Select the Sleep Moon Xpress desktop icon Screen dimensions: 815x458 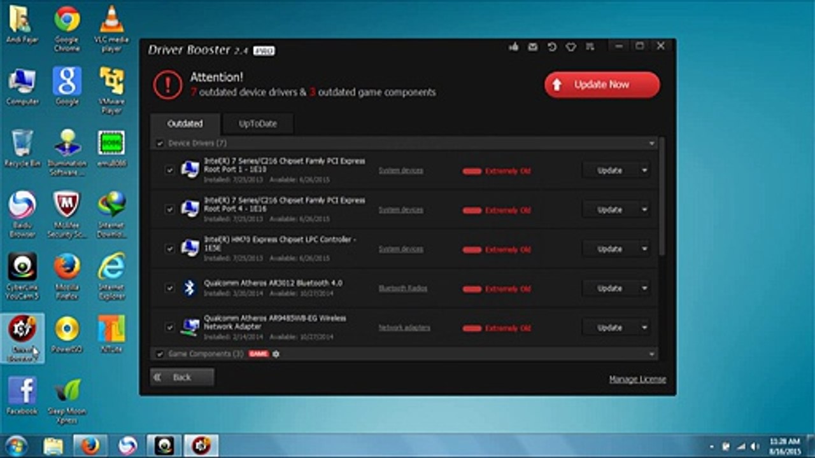click(67, 400)
